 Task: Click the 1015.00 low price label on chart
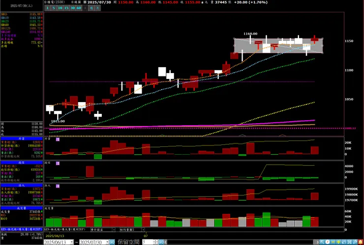[x=58, y=121]
